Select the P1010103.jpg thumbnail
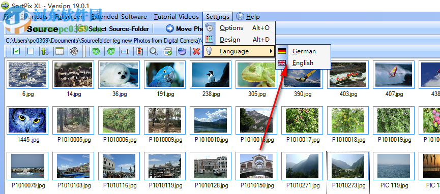440x194 pixels. pos(73,166)
